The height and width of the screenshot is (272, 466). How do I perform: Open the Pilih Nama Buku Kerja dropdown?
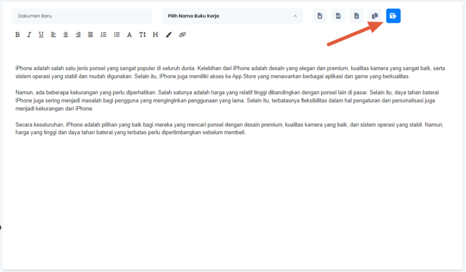coord(233,16)
